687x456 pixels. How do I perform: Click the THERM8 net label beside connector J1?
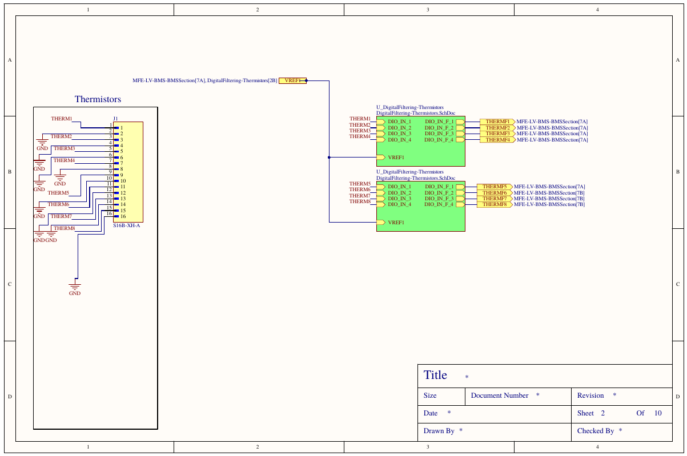click(65, 228)
